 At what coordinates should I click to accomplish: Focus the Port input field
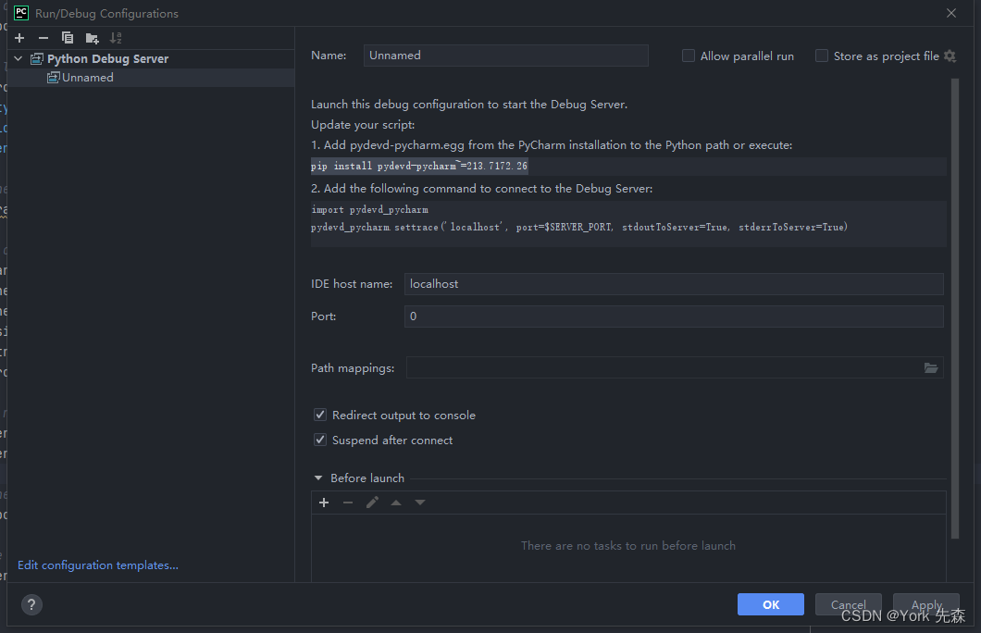click(674, 316)
